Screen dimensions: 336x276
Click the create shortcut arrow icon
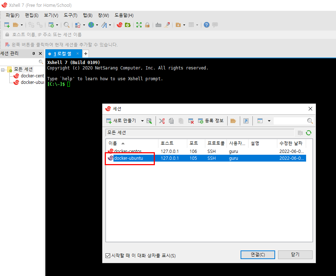pos(246,121)
